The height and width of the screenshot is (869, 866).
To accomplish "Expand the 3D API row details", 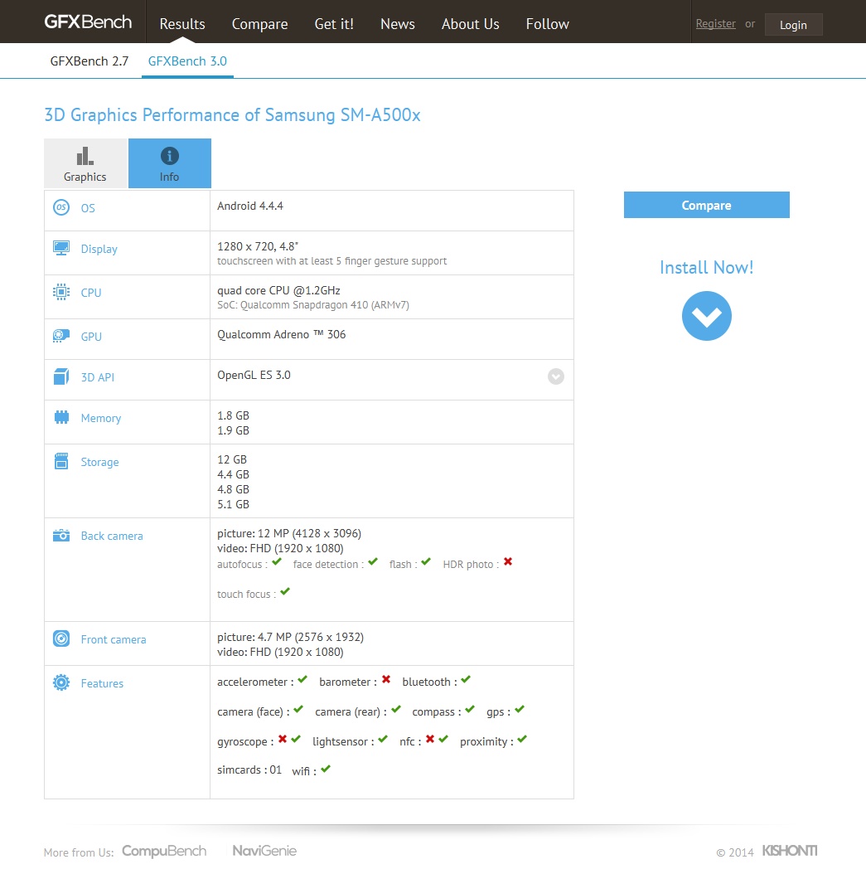I will coord(556,376).
